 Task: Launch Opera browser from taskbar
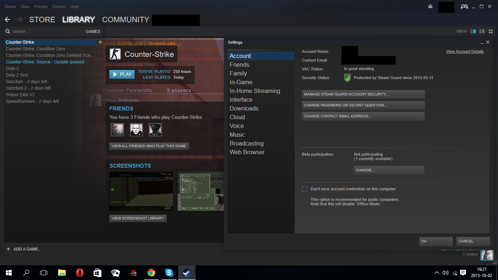click(80, 273)
